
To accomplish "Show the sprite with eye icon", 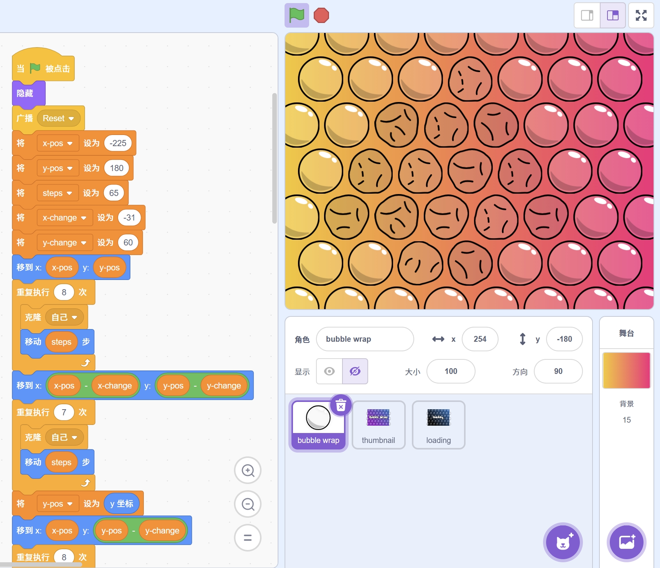I will coord(329,371).
